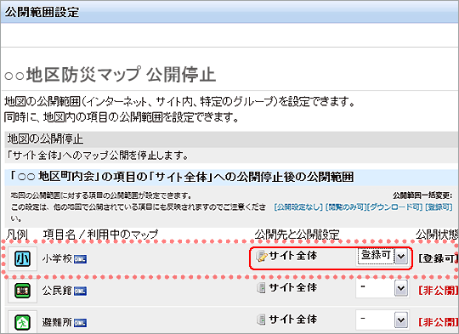Click the ダウンロード可 bulk change link

tap(394, 207)
